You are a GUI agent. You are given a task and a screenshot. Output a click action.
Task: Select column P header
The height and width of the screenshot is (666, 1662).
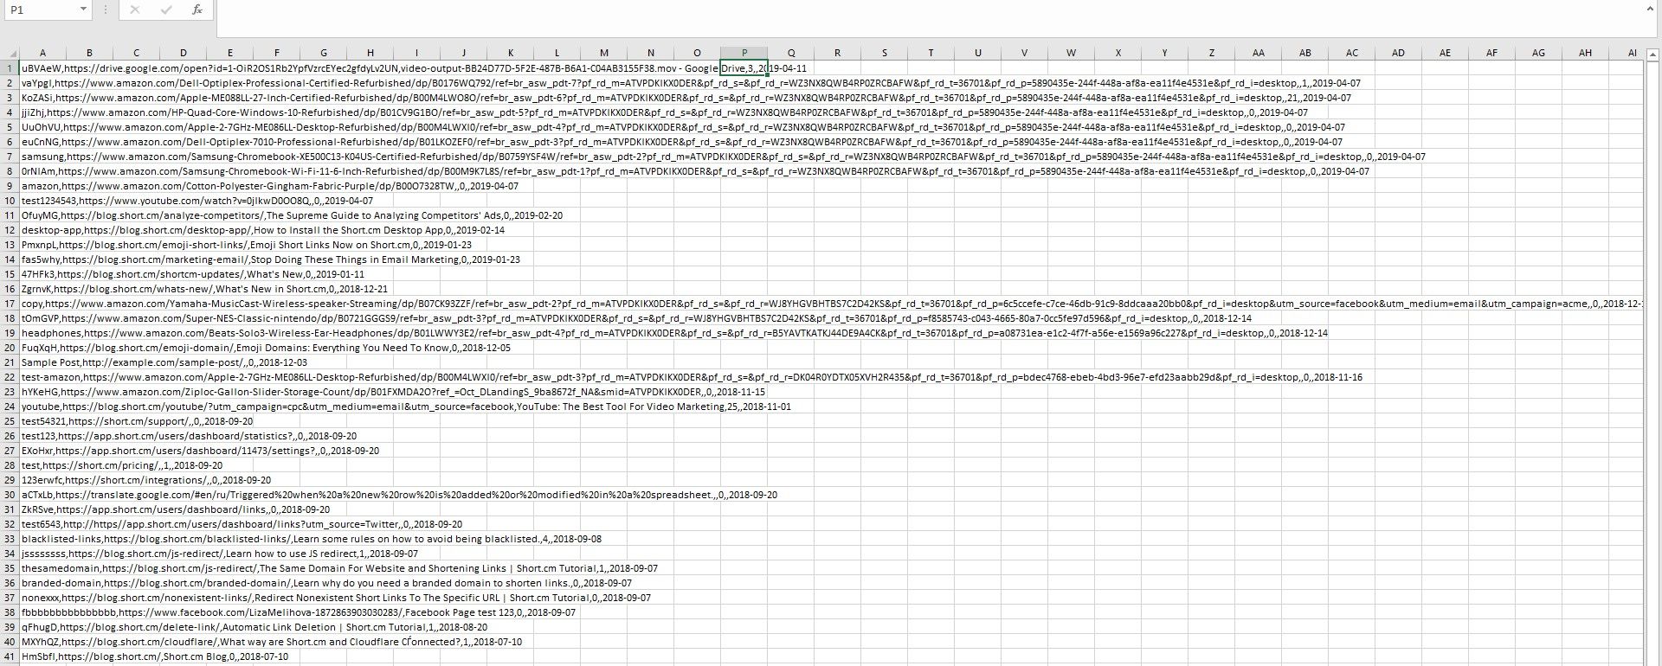pyautogui.click(x=744, y=53)
